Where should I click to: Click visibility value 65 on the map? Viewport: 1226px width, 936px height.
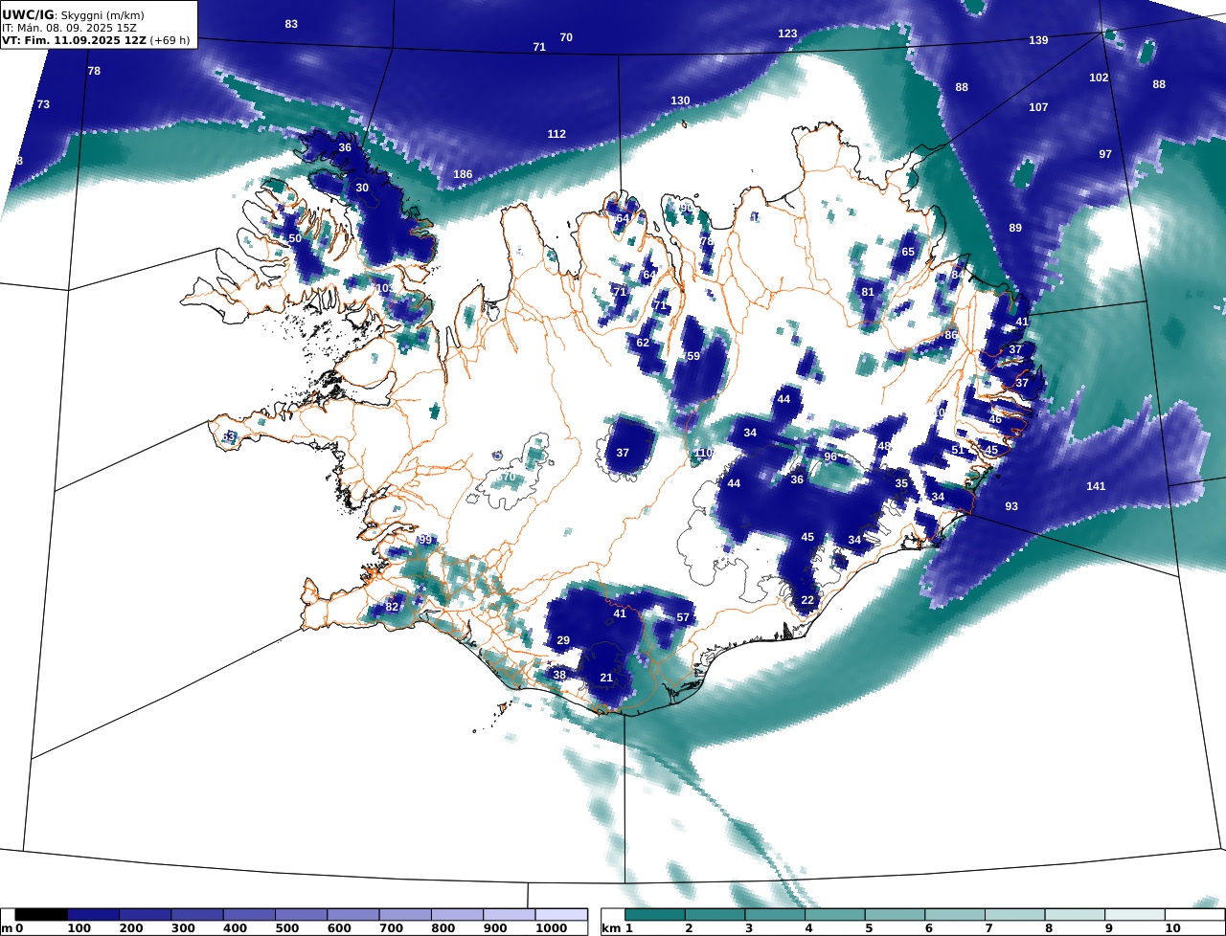click(908, 252)
